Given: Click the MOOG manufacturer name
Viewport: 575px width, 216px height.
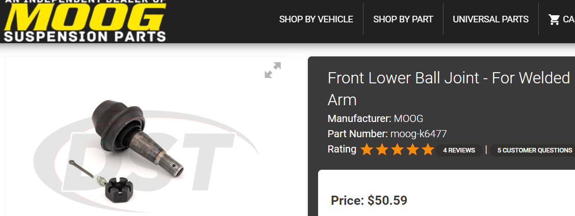Looking at the screenshot, I should (x=408, y=119).
